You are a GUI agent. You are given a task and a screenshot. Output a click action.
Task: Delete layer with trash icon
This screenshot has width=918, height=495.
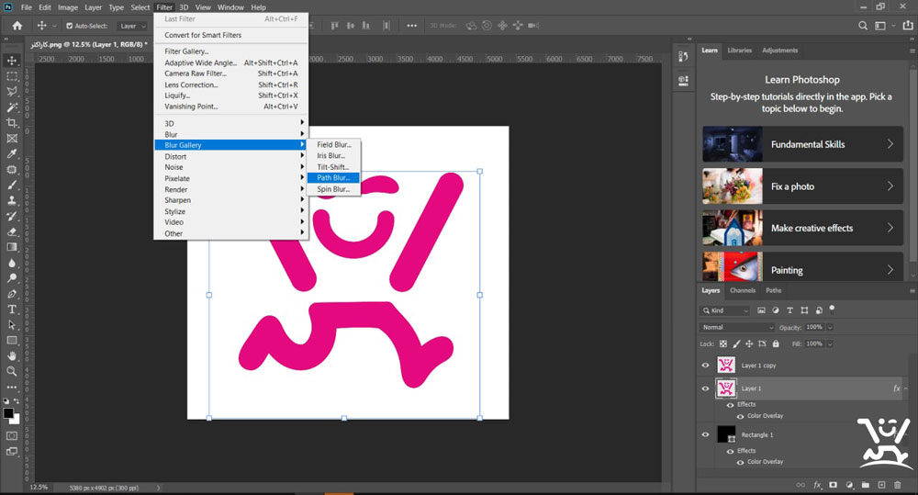coord(897,485)
